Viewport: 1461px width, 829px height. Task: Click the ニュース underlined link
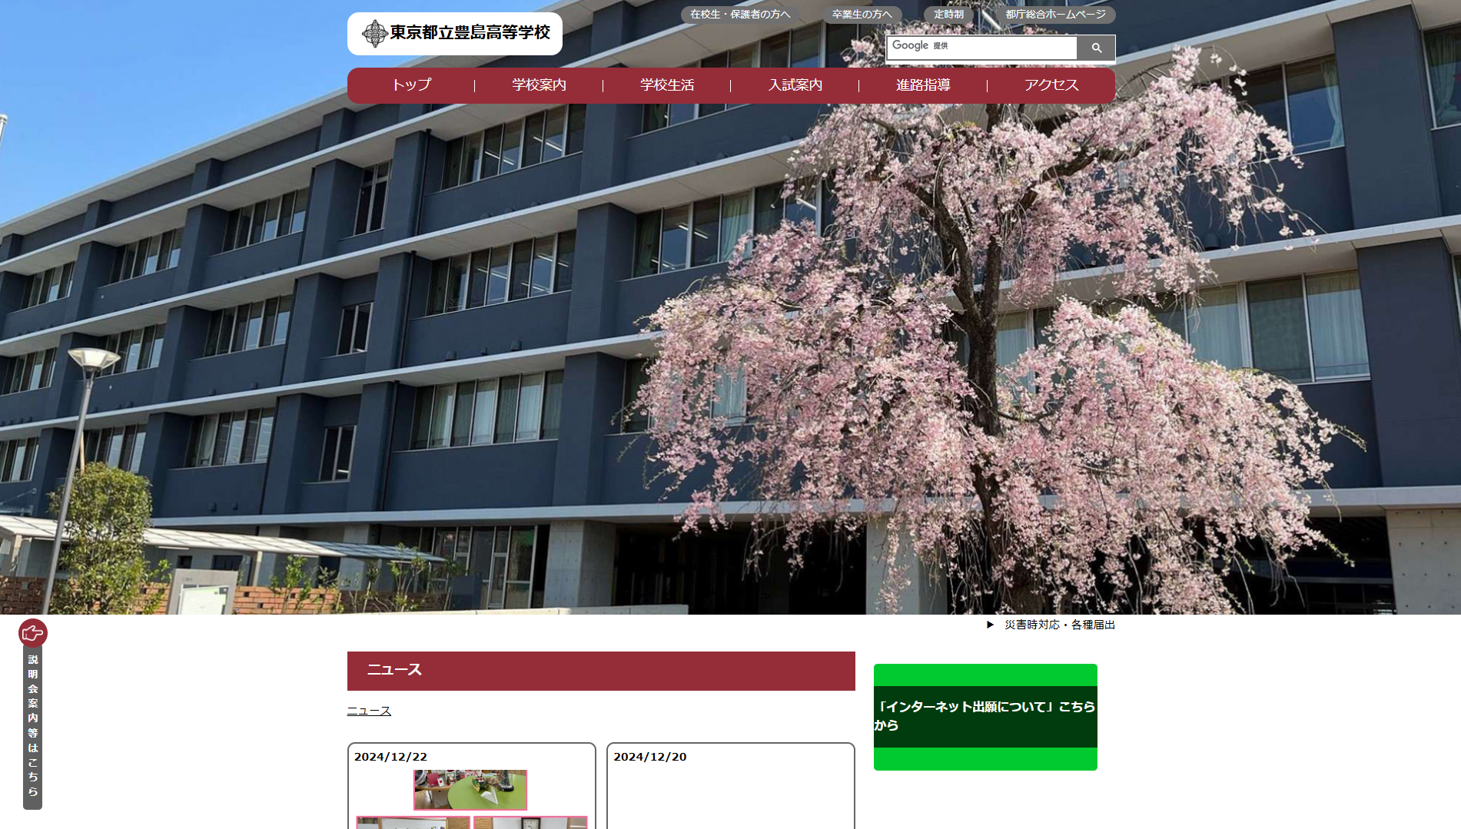click(369, 711)
